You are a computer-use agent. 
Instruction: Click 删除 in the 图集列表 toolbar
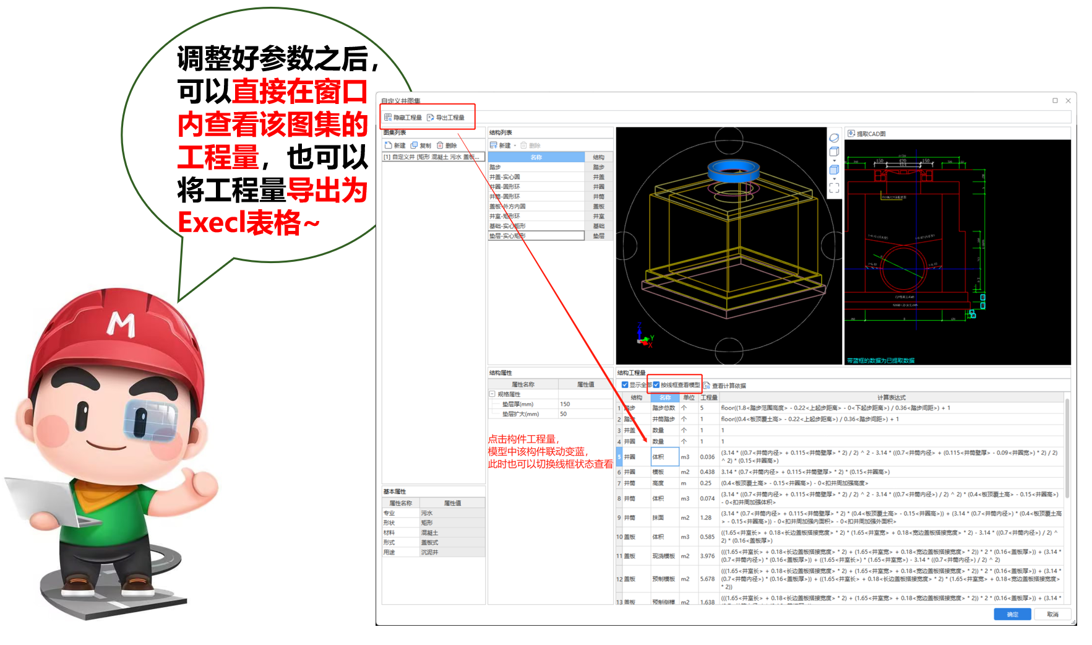[447, 145]
